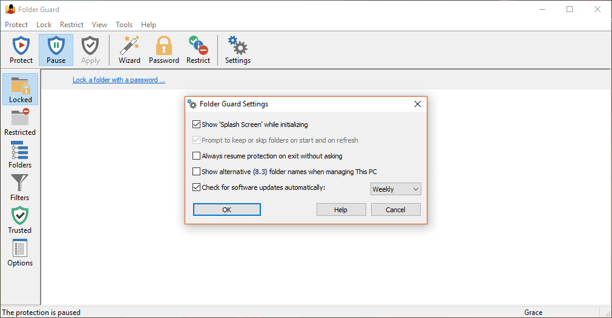Open the Lock menu
Screen dimensions: 612x318
coord(44,25)
